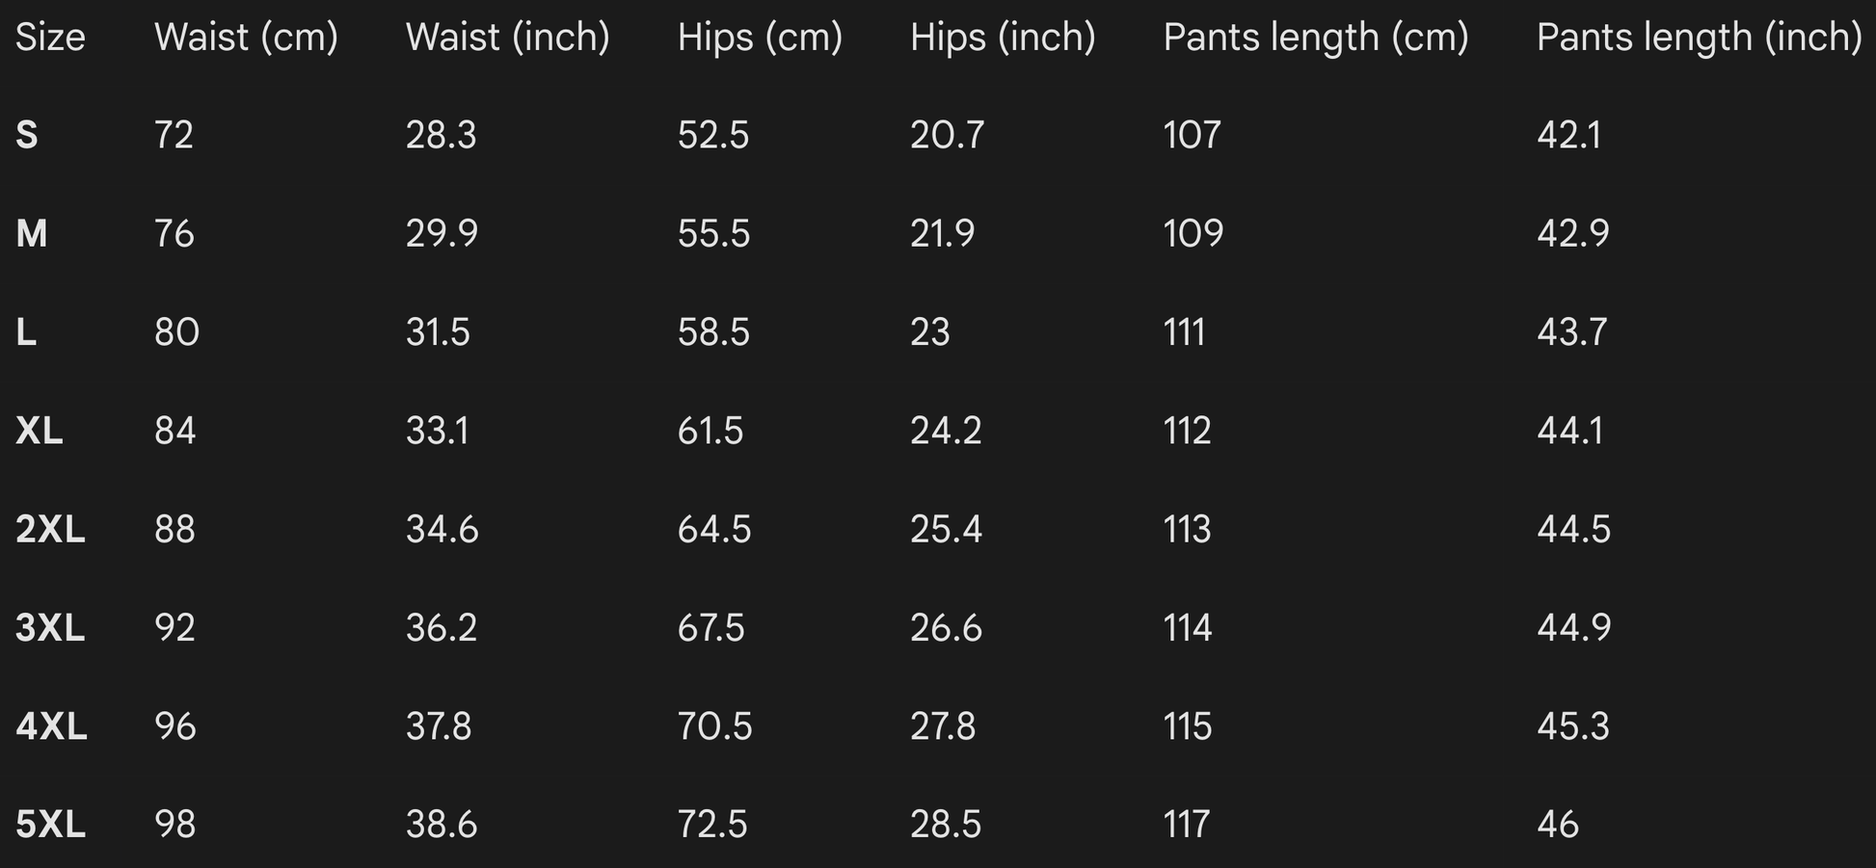Screen dimensions: 1876x868
Task: Click the 3XL size row label
Action: coord(50,628)
